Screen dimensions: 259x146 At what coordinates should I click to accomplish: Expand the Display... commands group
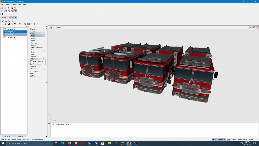(x=33, y=31)
